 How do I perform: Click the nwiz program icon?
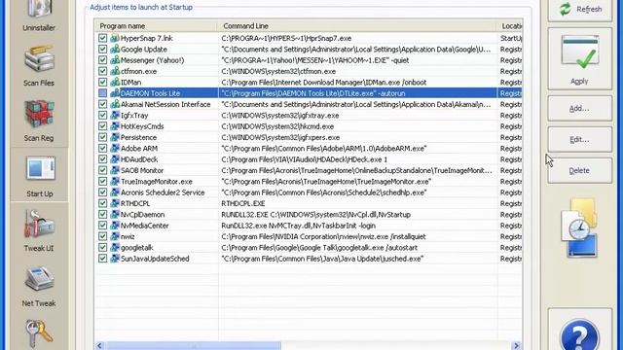[115, 236]
